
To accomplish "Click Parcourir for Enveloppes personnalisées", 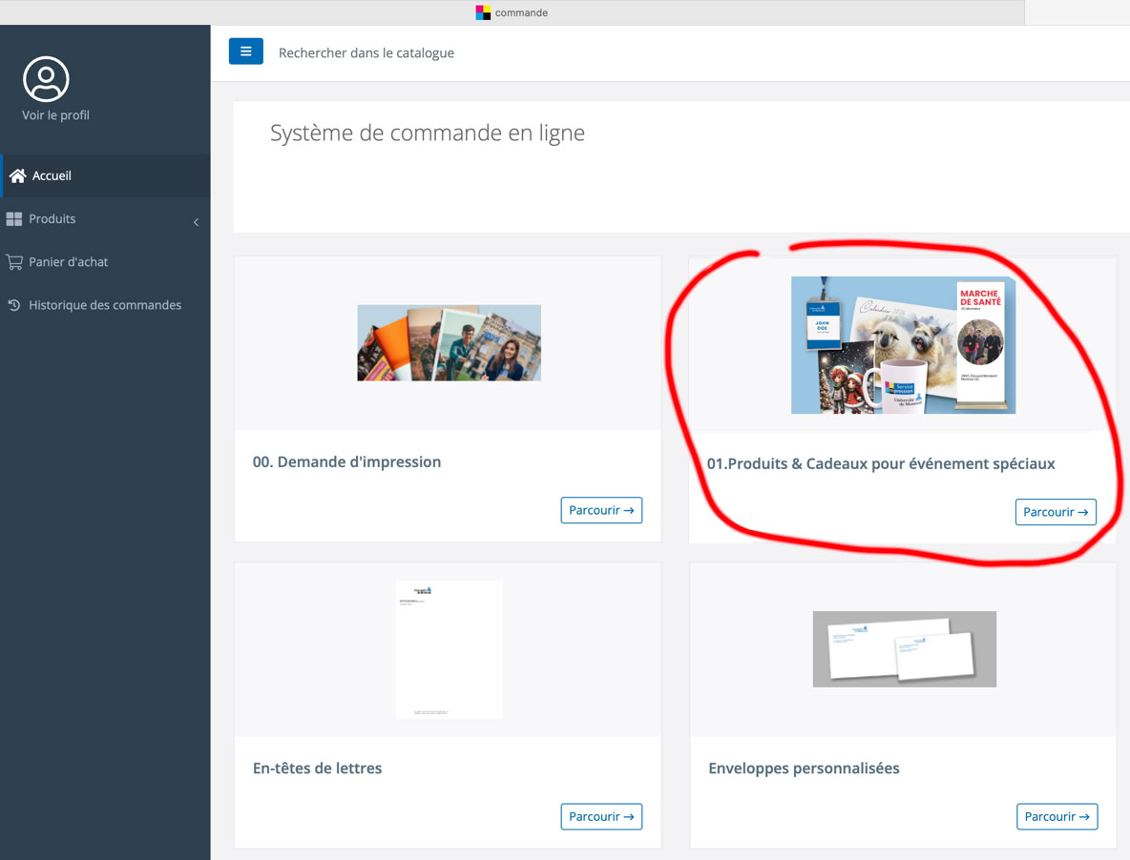I will pos(1057,816).
